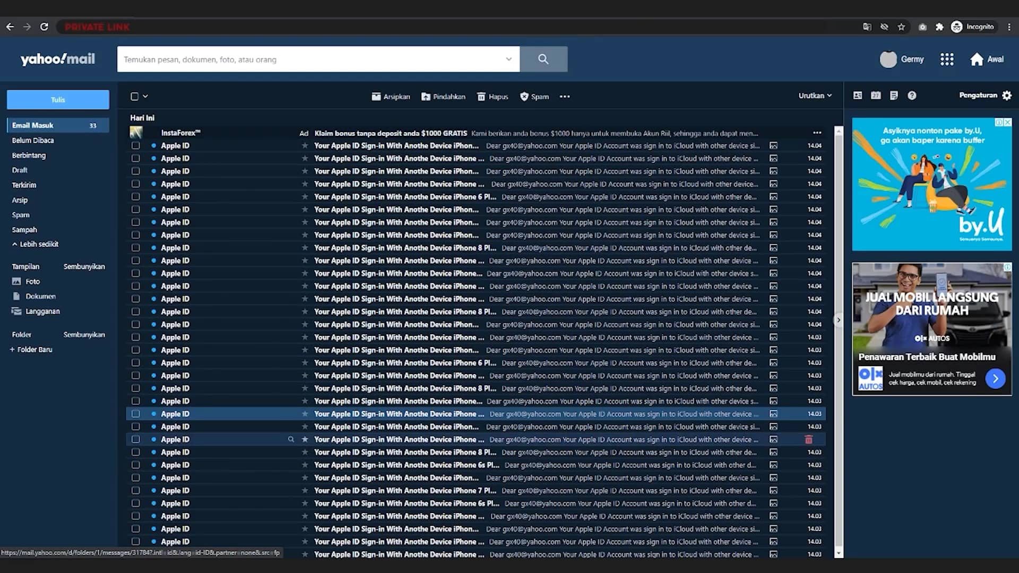
Task: Create a folder with Folder Baru
Action: tap(31, 350)
